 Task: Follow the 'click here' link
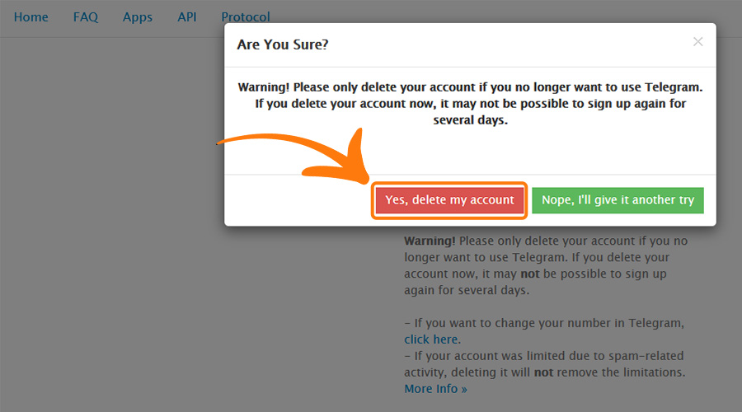pyautogui.click(x=432, y=339)
